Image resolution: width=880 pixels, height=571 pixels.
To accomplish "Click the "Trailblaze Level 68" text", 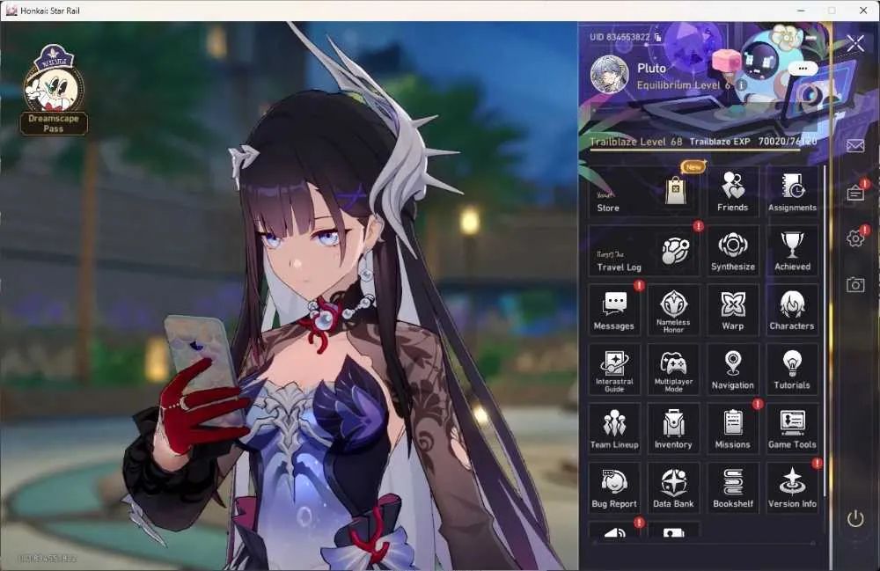I will tap(636, 142).
